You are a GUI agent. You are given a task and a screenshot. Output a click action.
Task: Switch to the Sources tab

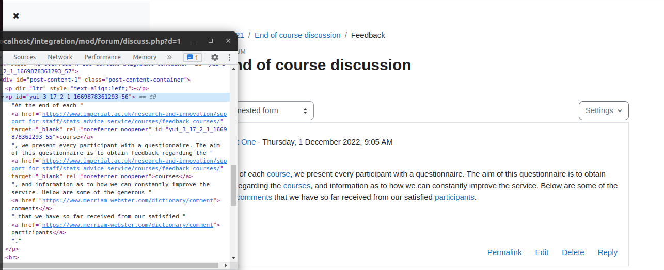click(25, 57)
